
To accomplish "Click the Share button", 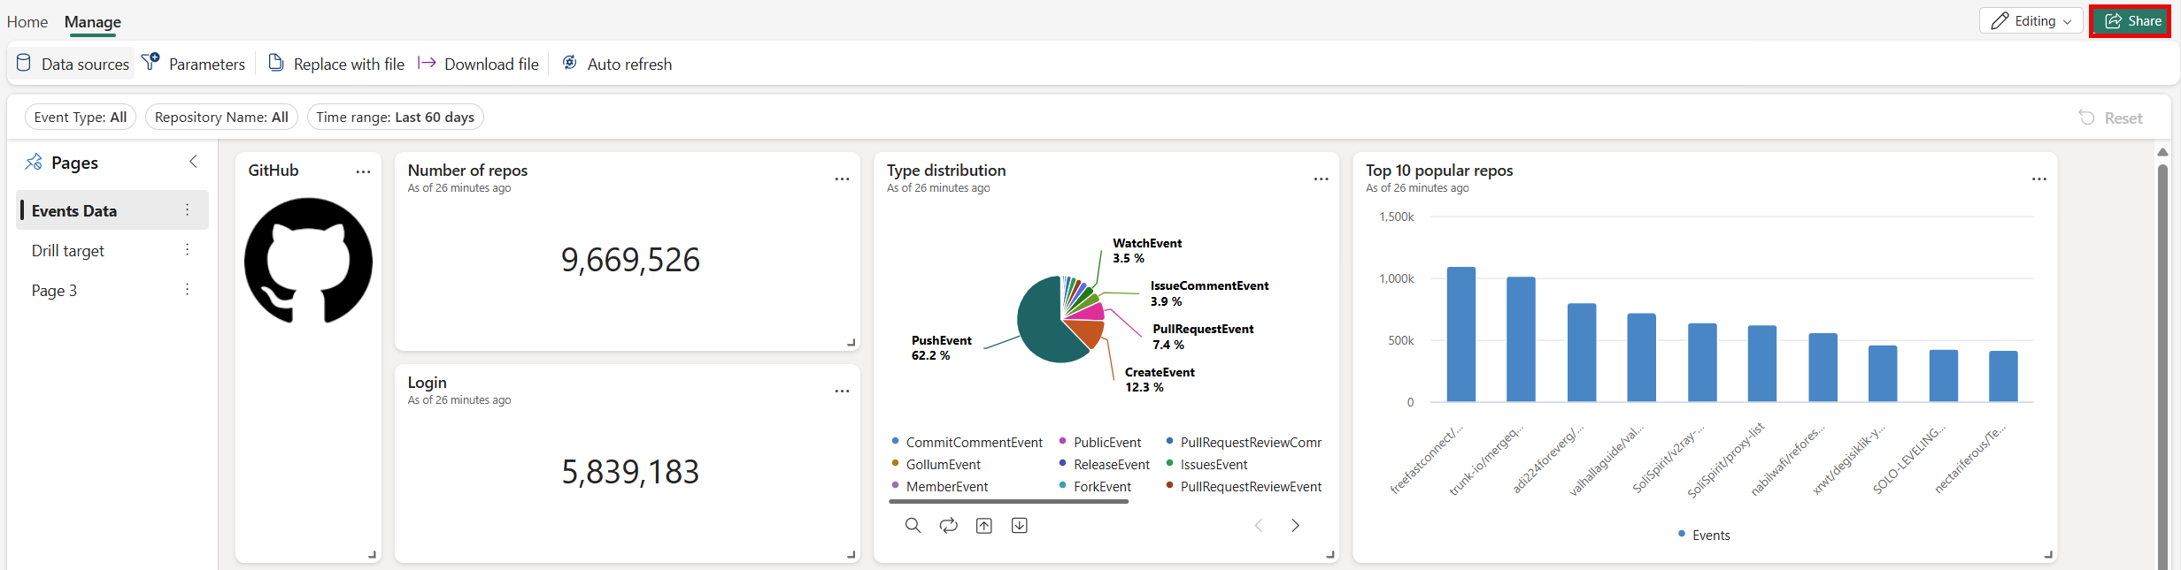I will point(2131,21).
